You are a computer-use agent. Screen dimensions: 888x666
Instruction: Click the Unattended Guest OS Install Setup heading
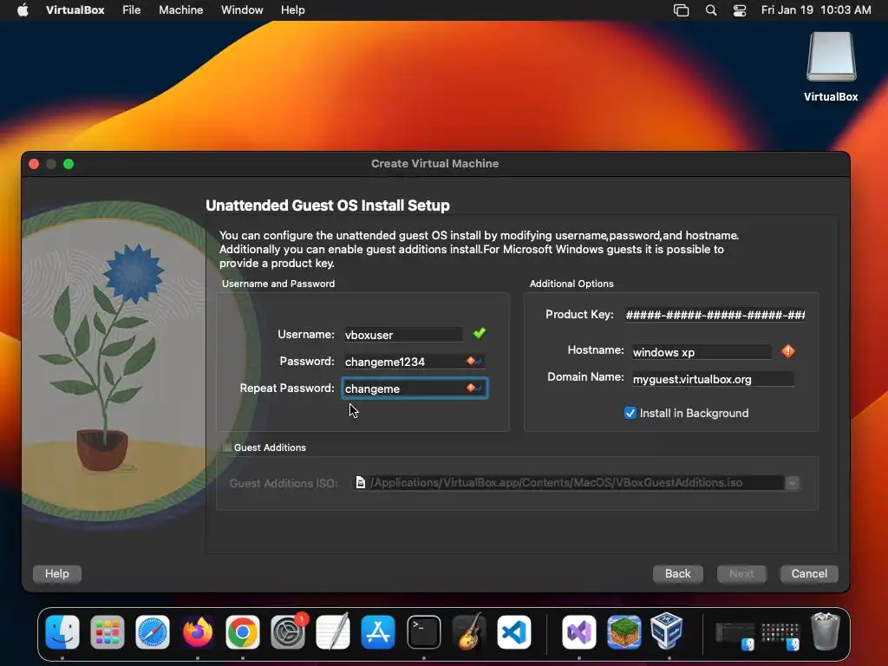tap(327, 206)
